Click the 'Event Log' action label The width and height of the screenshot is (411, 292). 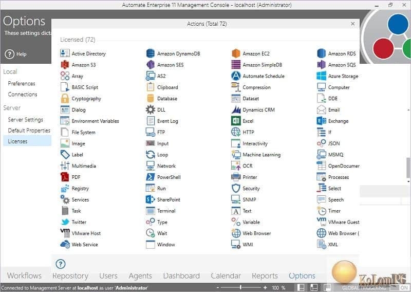tap(167, 121)
